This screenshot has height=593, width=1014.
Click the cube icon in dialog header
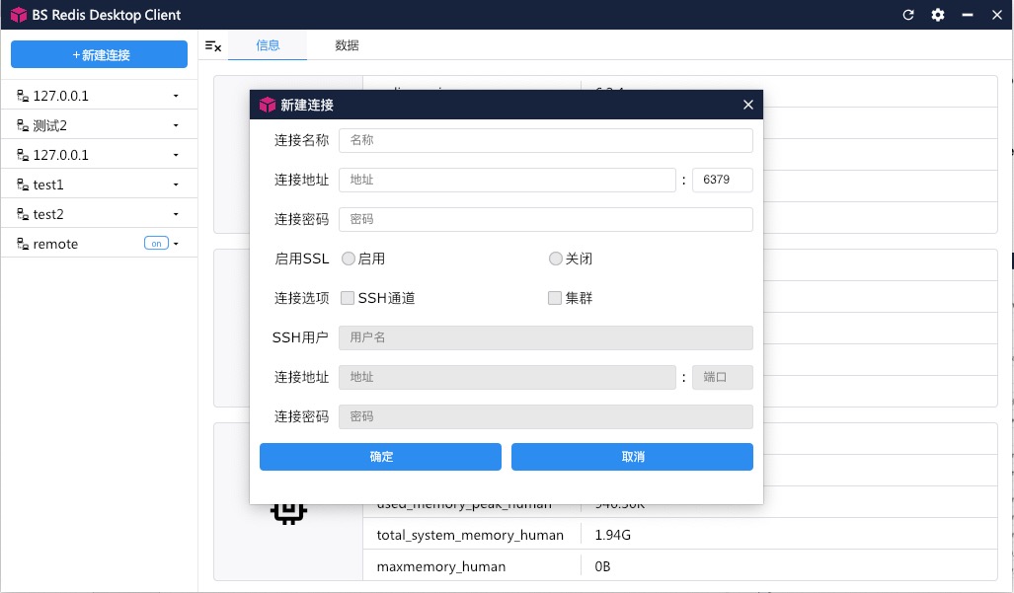(267, 104)
